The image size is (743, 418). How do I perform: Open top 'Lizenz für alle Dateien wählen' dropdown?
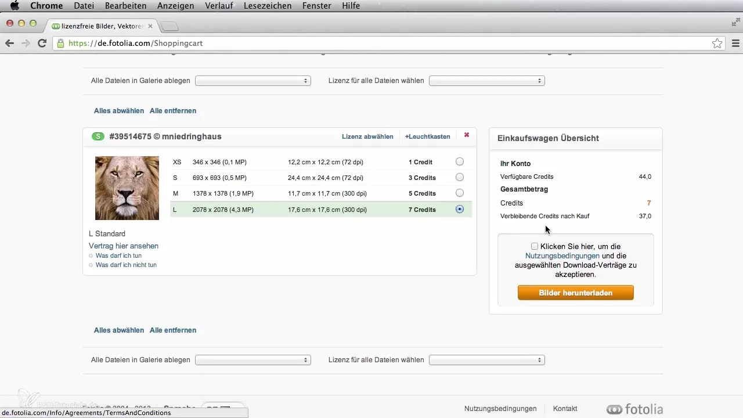pos(486,81)
